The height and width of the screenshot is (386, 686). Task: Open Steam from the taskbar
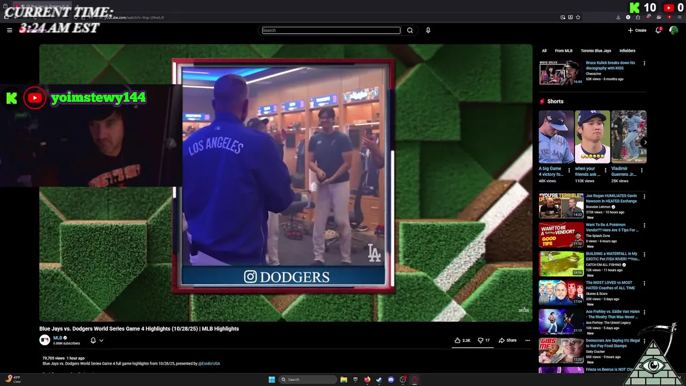[379, 380]
